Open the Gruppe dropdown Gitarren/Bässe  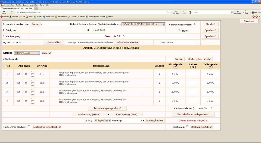click(27, 53)
